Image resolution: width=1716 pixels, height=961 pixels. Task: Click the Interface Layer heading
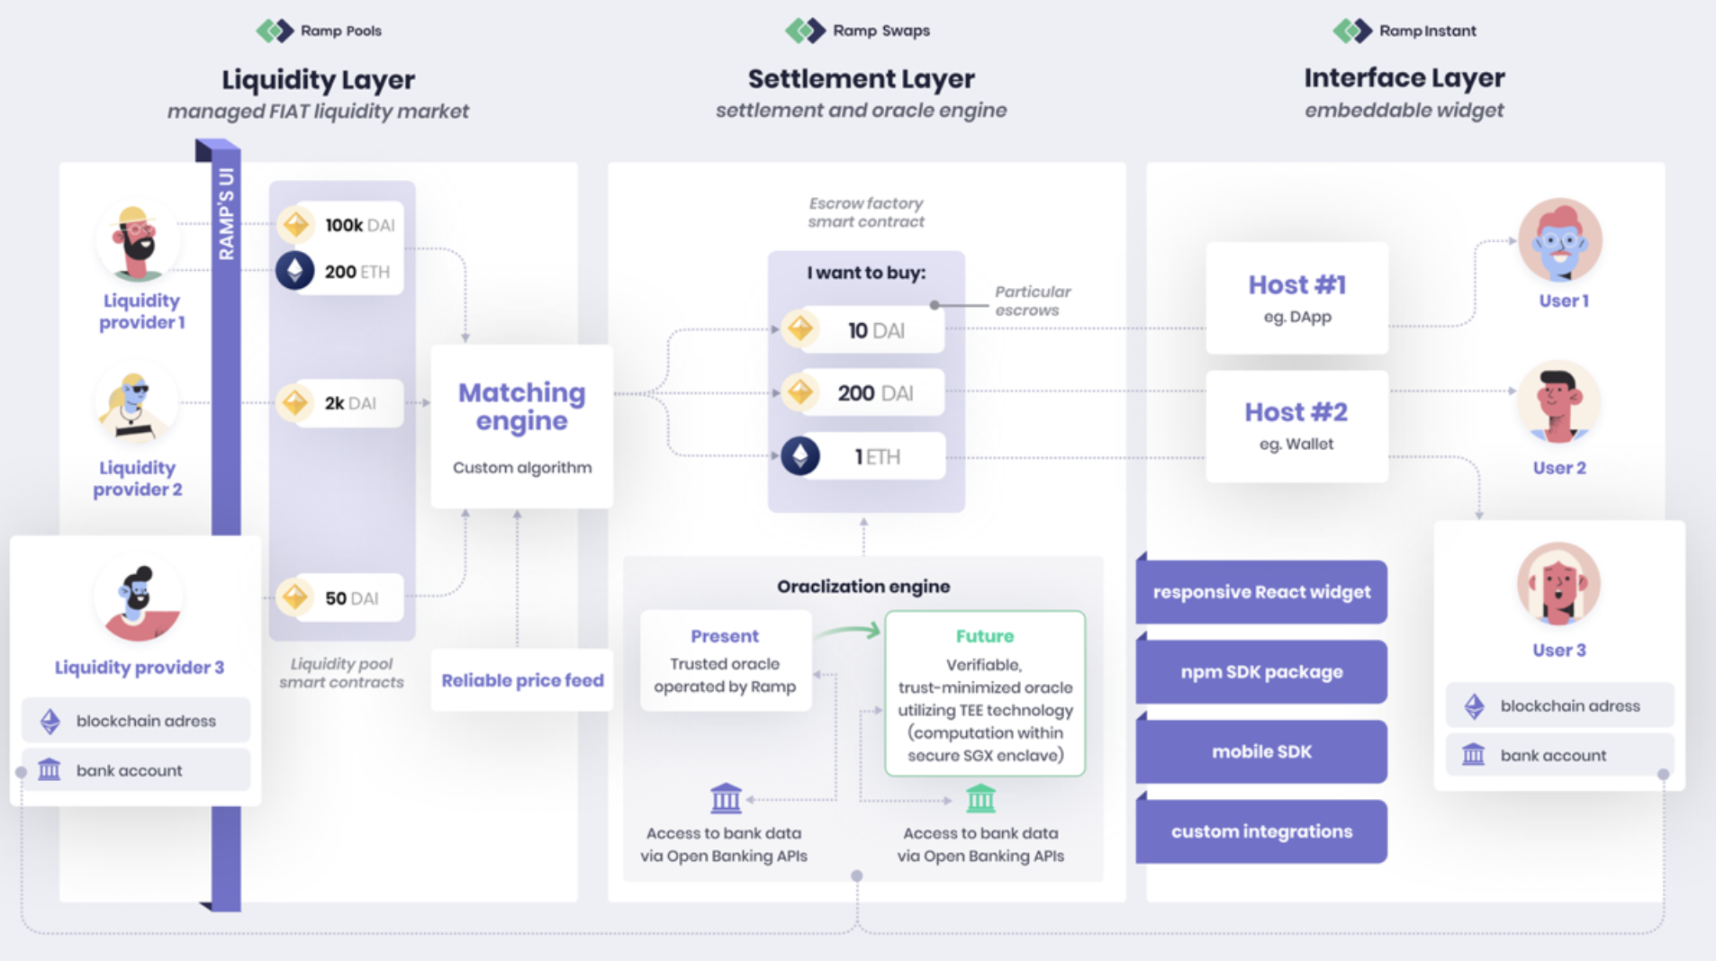click(x=1404, y=78)
